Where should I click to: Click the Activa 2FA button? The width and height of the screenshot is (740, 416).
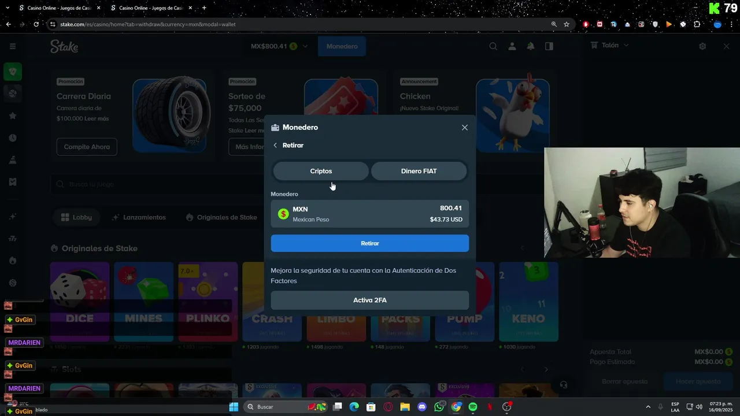(x=370, y=300)
